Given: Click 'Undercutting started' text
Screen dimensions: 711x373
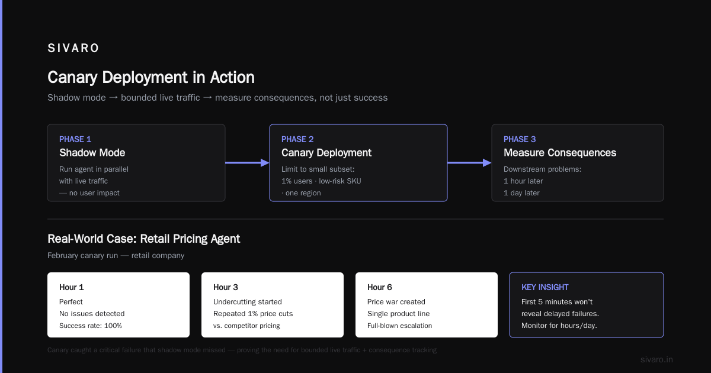Looking at the screenshot, I should pos(248,302).
